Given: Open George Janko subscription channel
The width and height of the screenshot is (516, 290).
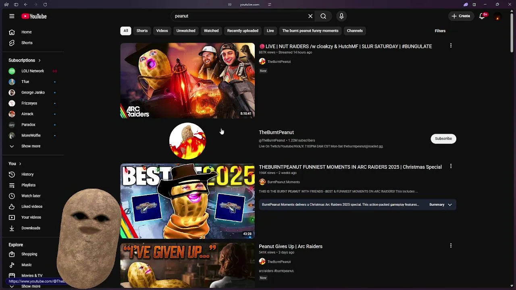Looking at the screenshot, I should pos(33,92).
